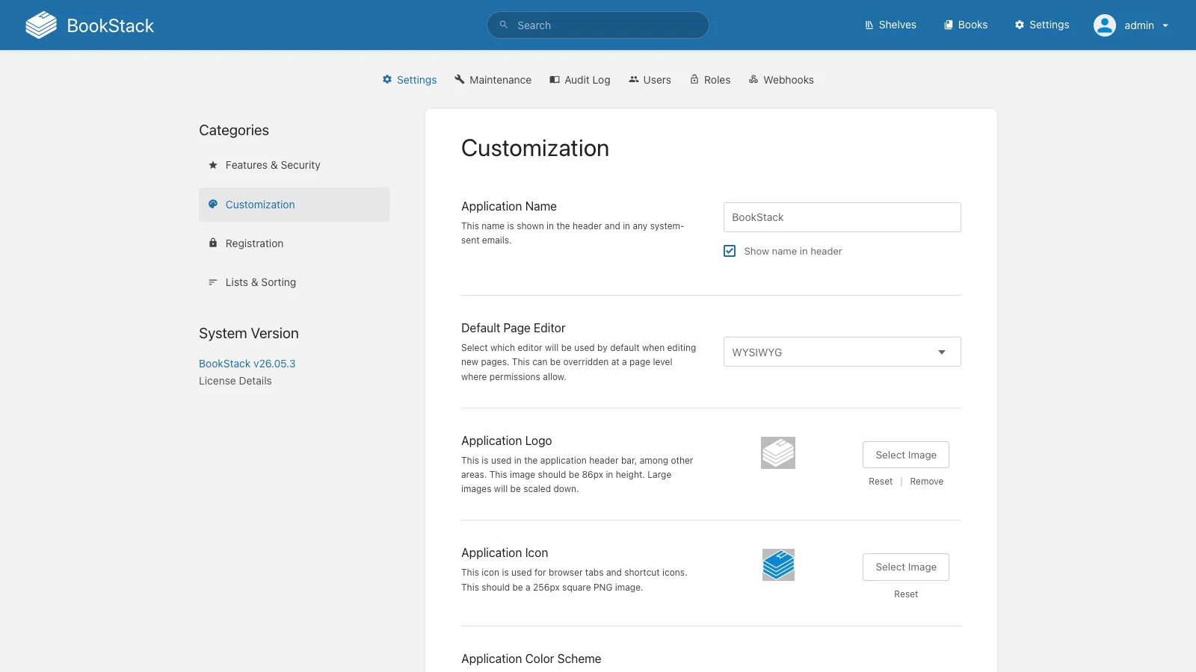Reset the Application Icon
The width and height of the screenshot is (1196, 672).
(906, 594)
